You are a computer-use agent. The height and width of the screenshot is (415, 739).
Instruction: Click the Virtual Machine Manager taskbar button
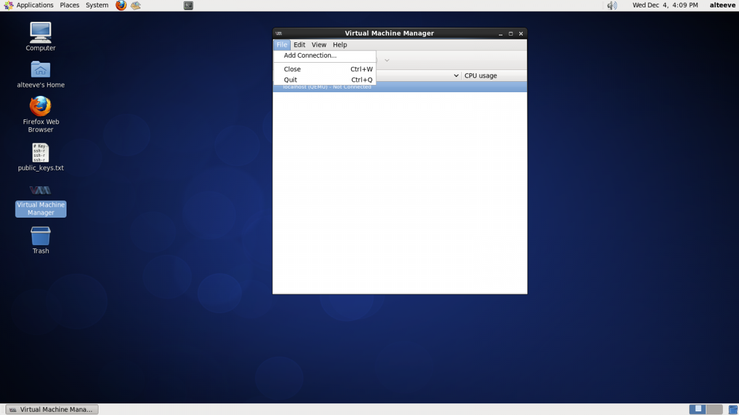coord(52,409)
